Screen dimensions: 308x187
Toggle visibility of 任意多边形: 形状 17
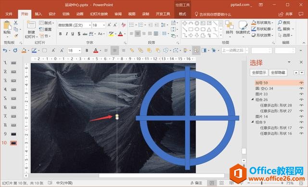[301, 128]
